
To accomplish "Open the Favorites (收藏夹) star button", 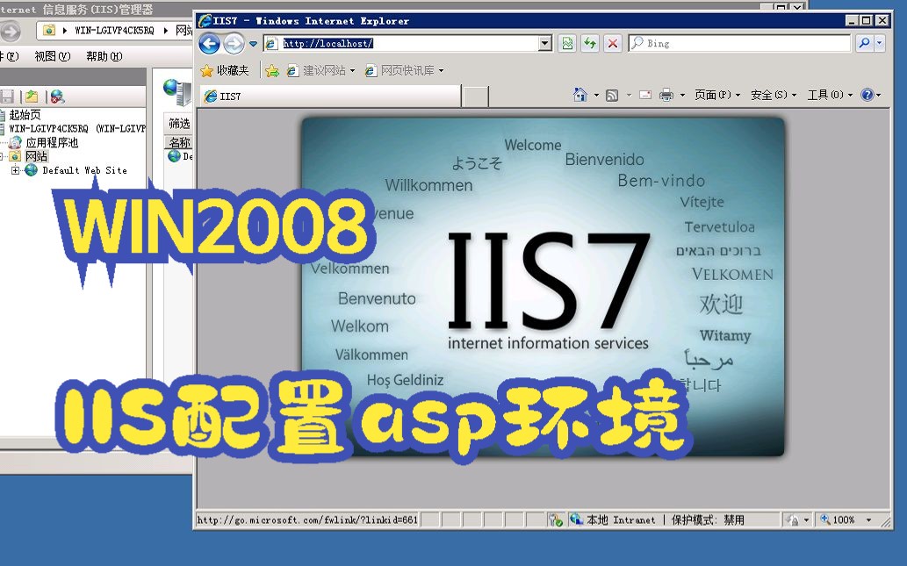I will tap(225, 70).
